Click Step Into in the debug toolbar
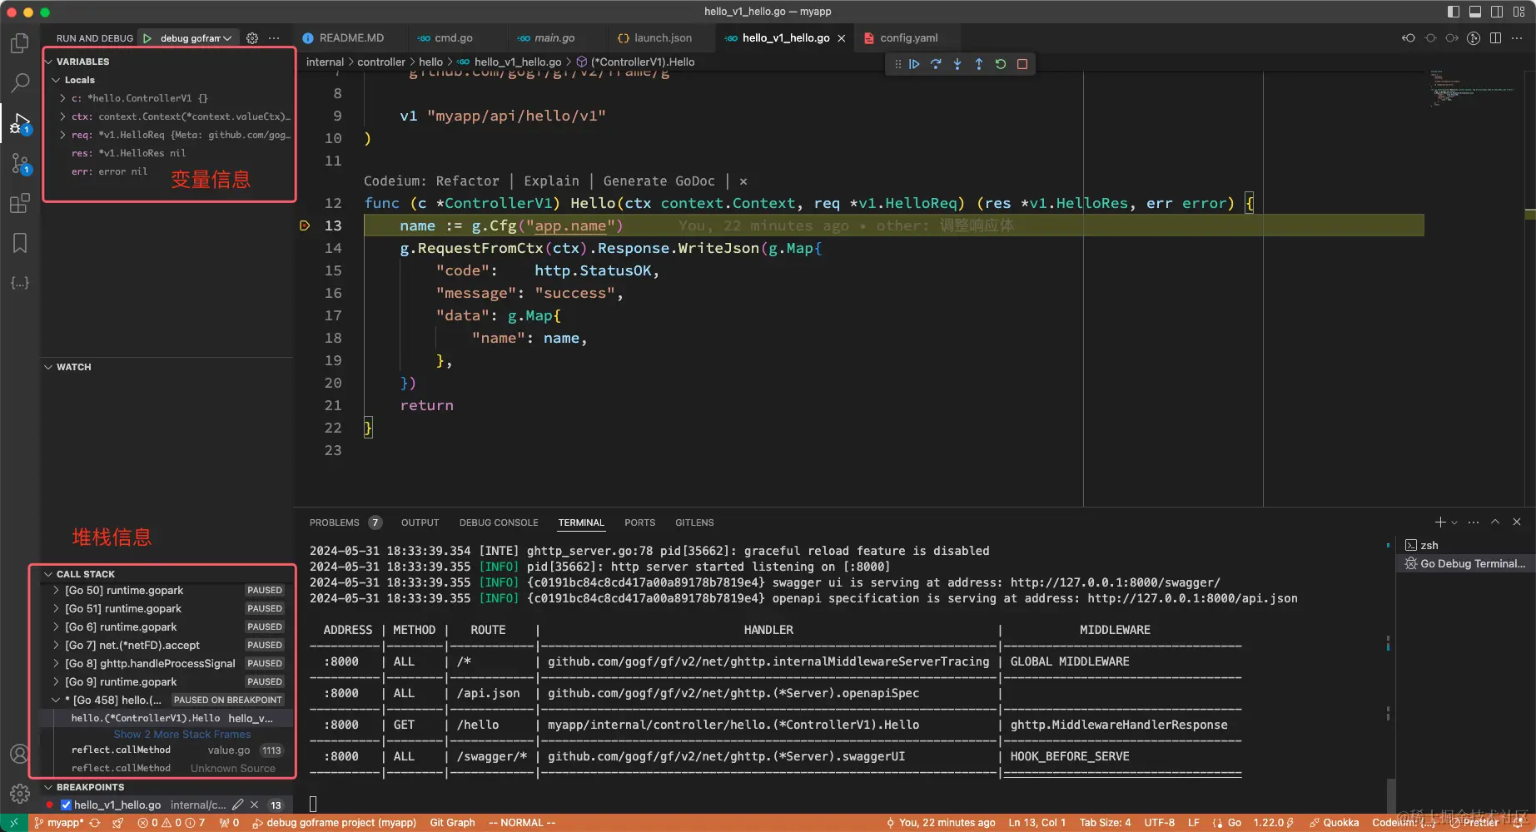 coord(957,64)
